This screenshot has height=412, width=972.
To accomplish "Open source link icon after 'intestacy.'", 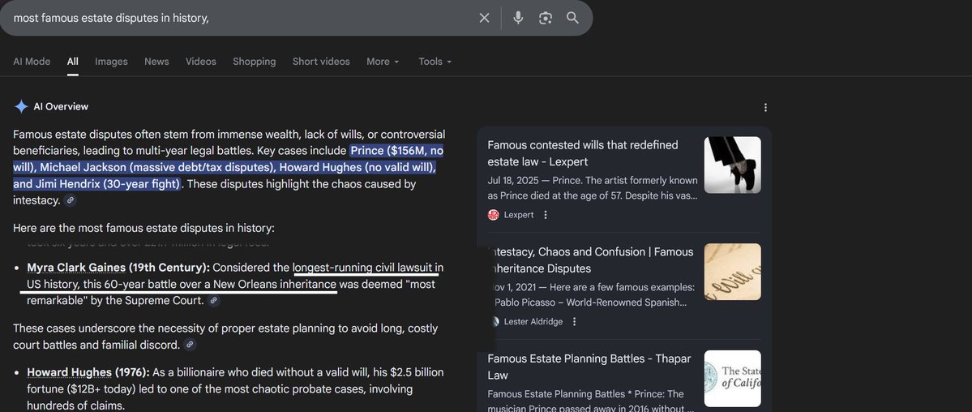I will pyautogui.click(x=71, y=200).
